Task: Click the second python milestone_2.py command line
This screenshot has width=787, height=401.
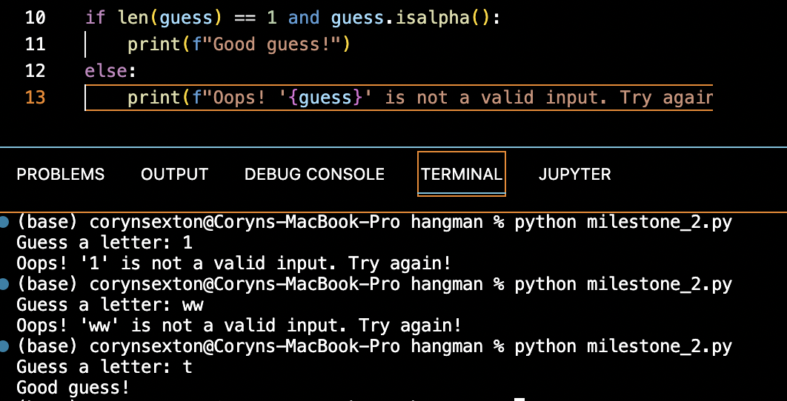Action: point(374,284)
